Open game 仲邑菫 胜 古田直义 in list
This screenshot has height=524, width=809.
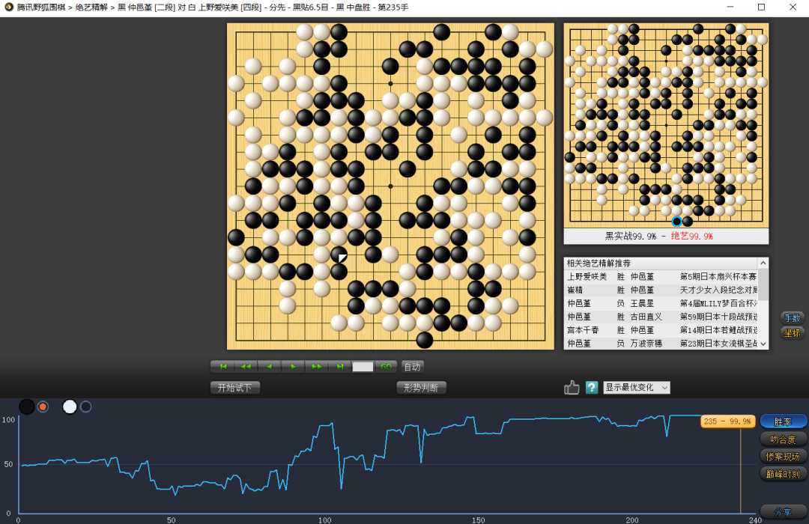coord(661,317)
